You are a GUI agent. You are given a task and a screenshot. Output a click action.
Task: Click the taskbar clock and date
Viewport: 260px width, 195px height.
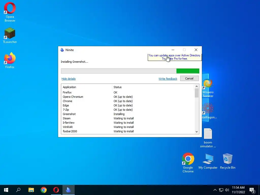click(x=238, y=190)
